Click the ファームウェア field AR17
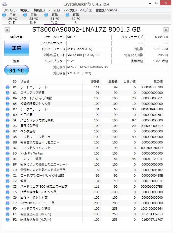Viewport: 173px width, 233px height. click(89, 37)
